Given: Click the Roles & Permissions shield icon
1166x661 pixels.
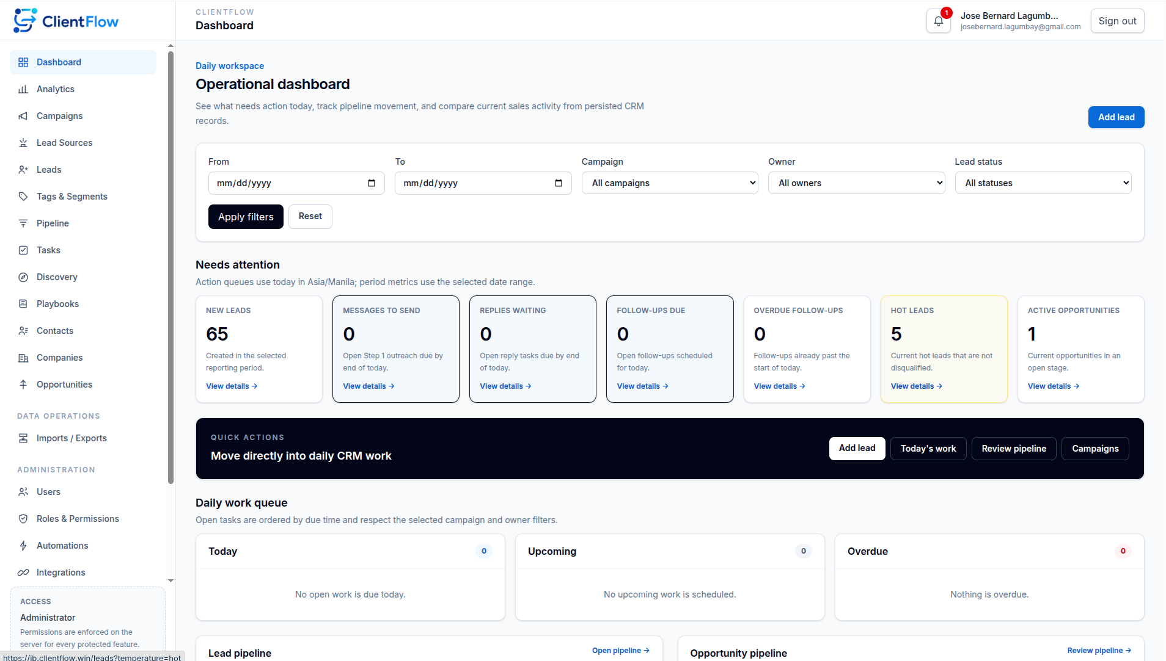Looking at the screenshot, I should [23, 519].
